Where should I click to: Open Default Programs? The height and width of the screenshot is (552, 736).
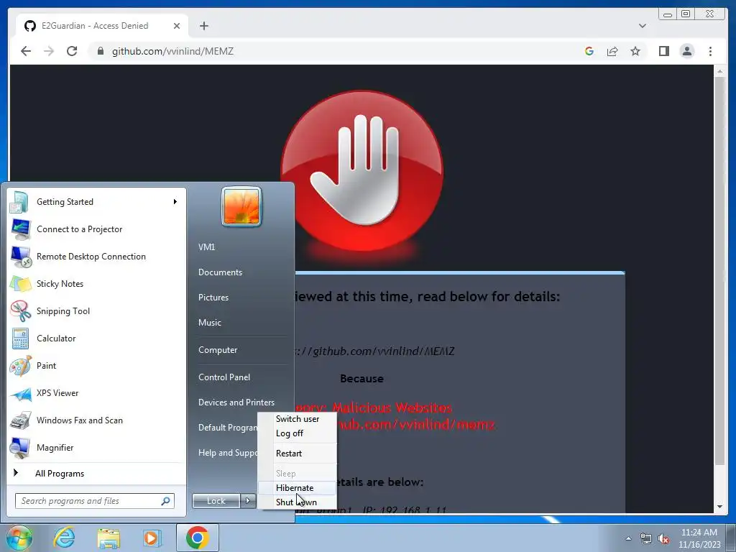[x=227, y=428]
